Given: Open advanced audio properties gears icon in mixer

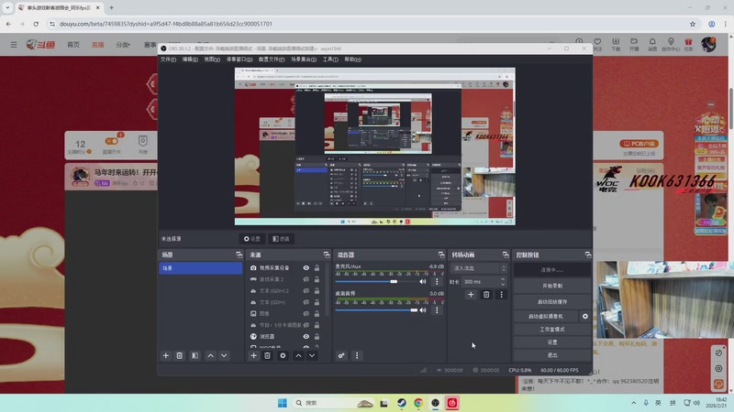Looking at the screenshot, I should [341, 355].
